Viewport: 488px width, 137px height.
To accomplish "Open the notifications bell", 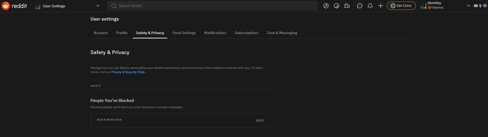I will 370,6.
